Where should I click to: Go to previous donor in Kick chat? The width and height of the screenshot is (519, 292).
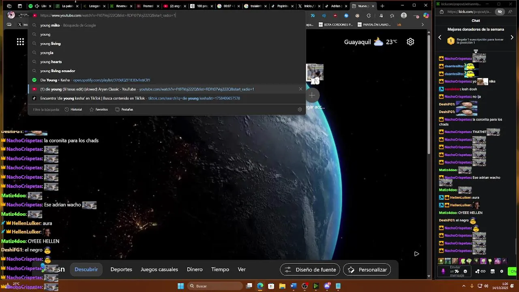pyautogui.click(x=440, y=37)
